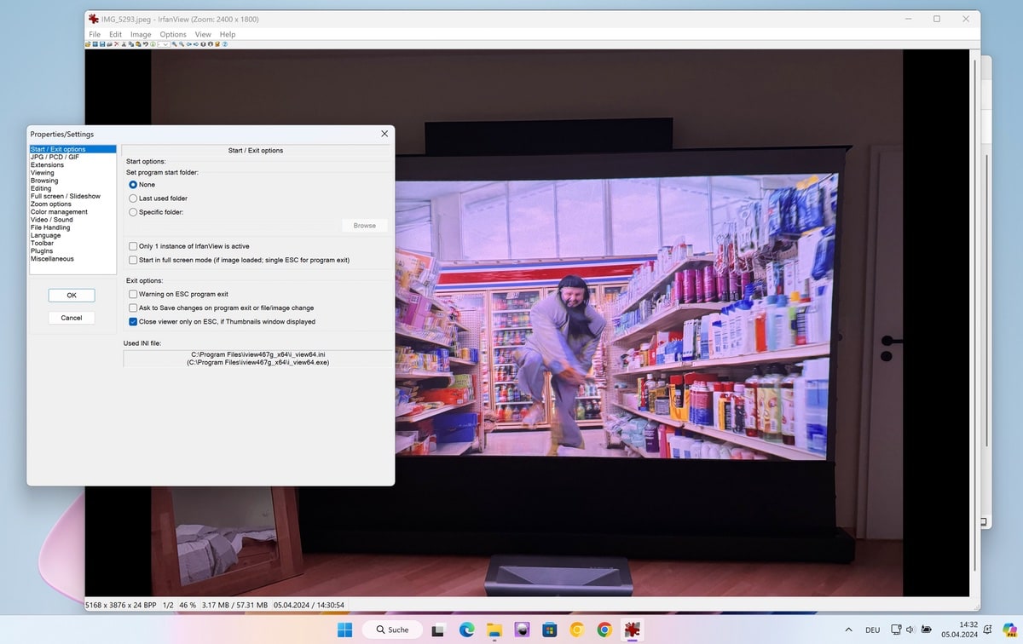Enable Warning on ESC program exit
1023x644 pixels.
click(133, 294)
